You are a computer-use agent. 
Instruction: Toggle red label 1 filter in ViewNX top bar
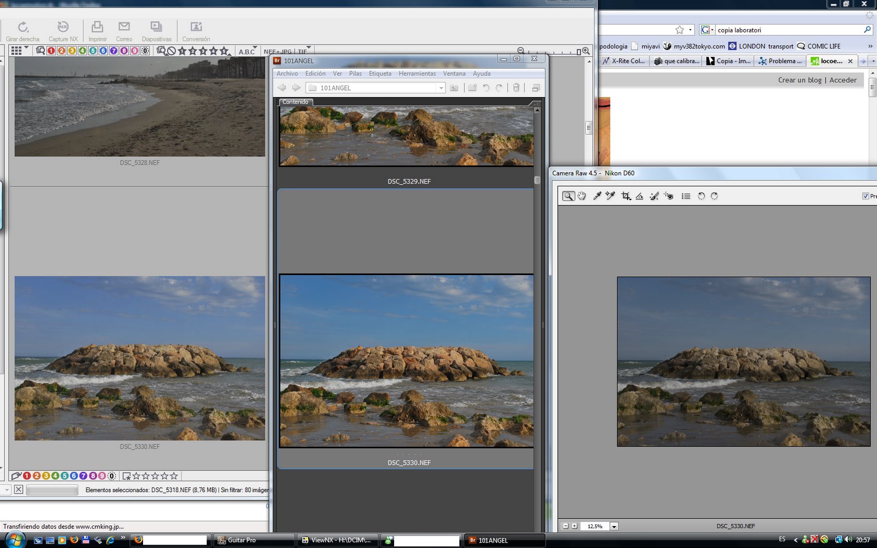[51, 51]
